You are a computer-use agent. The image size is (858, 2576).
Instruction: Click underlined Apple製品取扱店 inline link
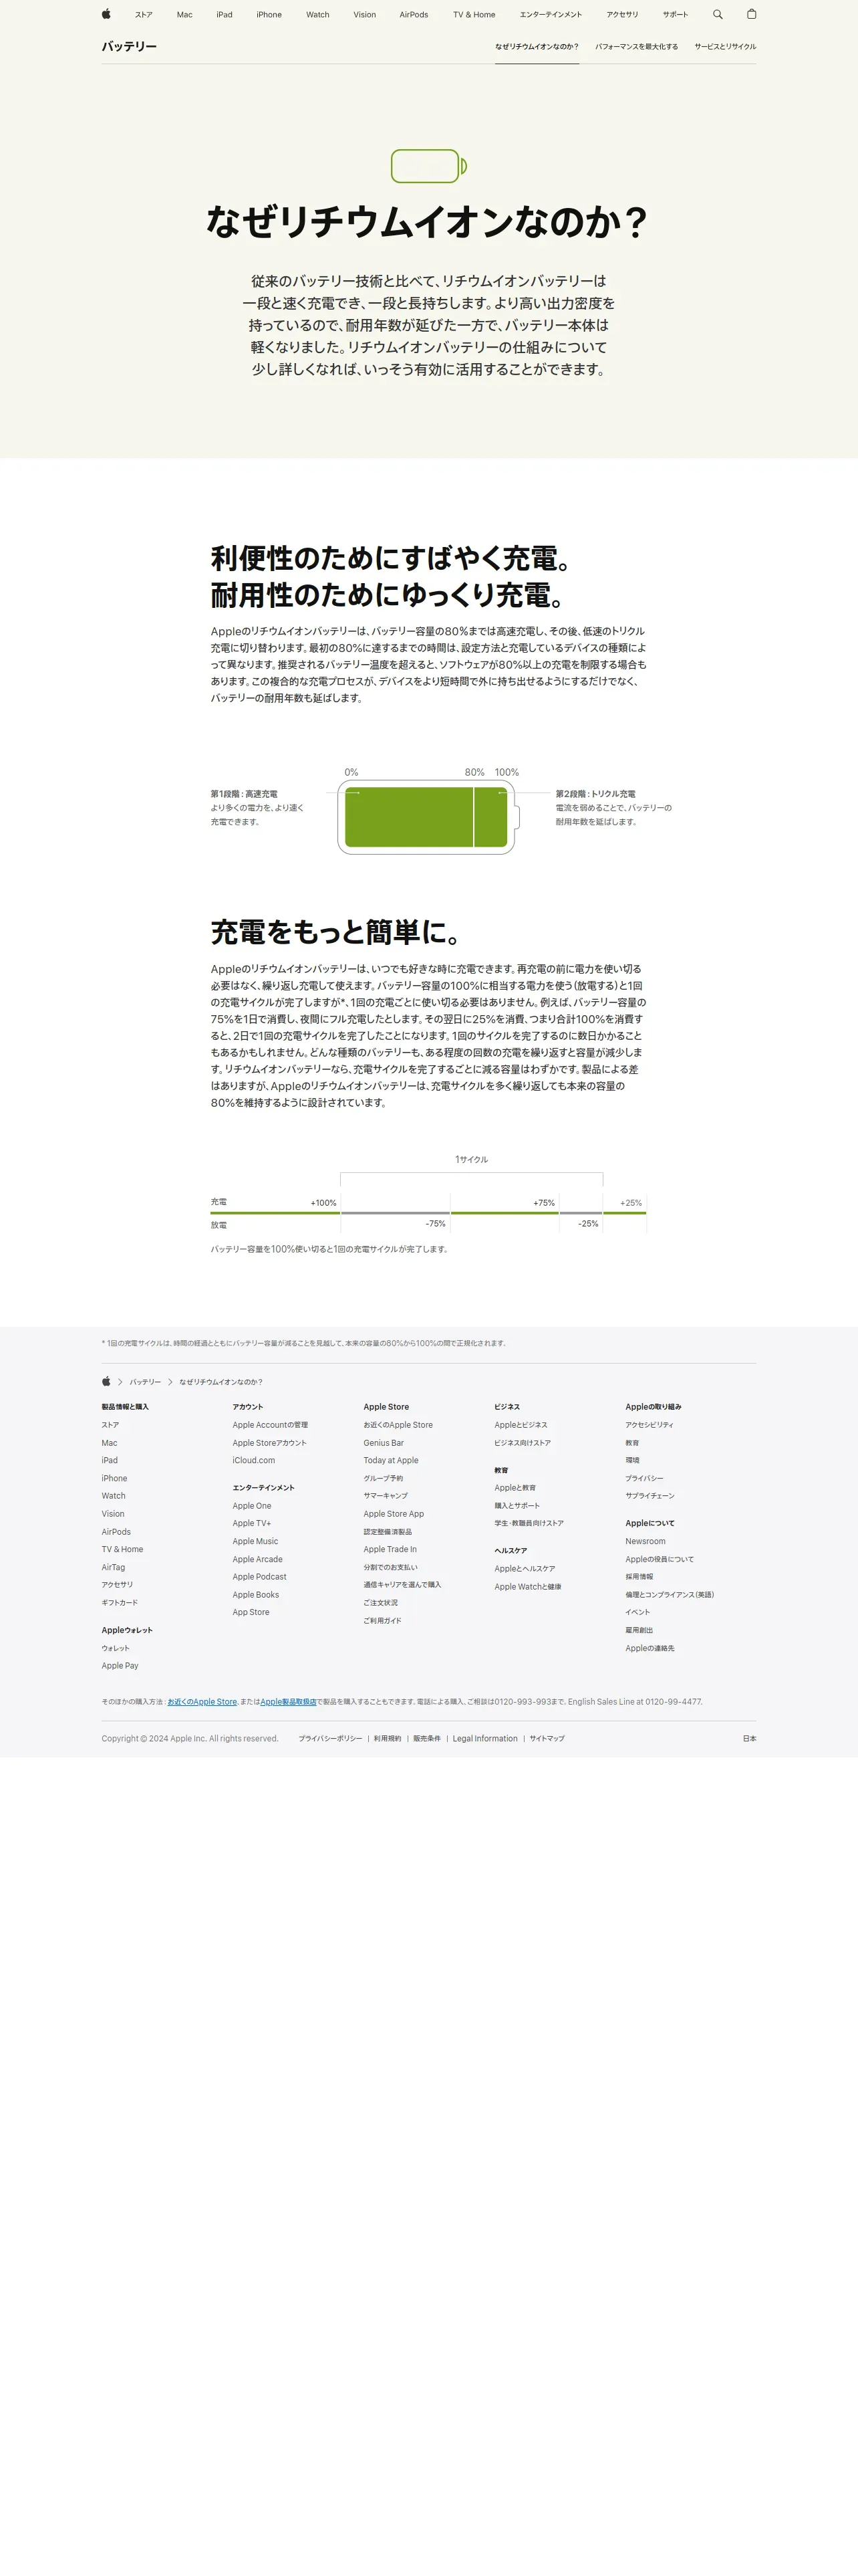(x=287, y=1701)
